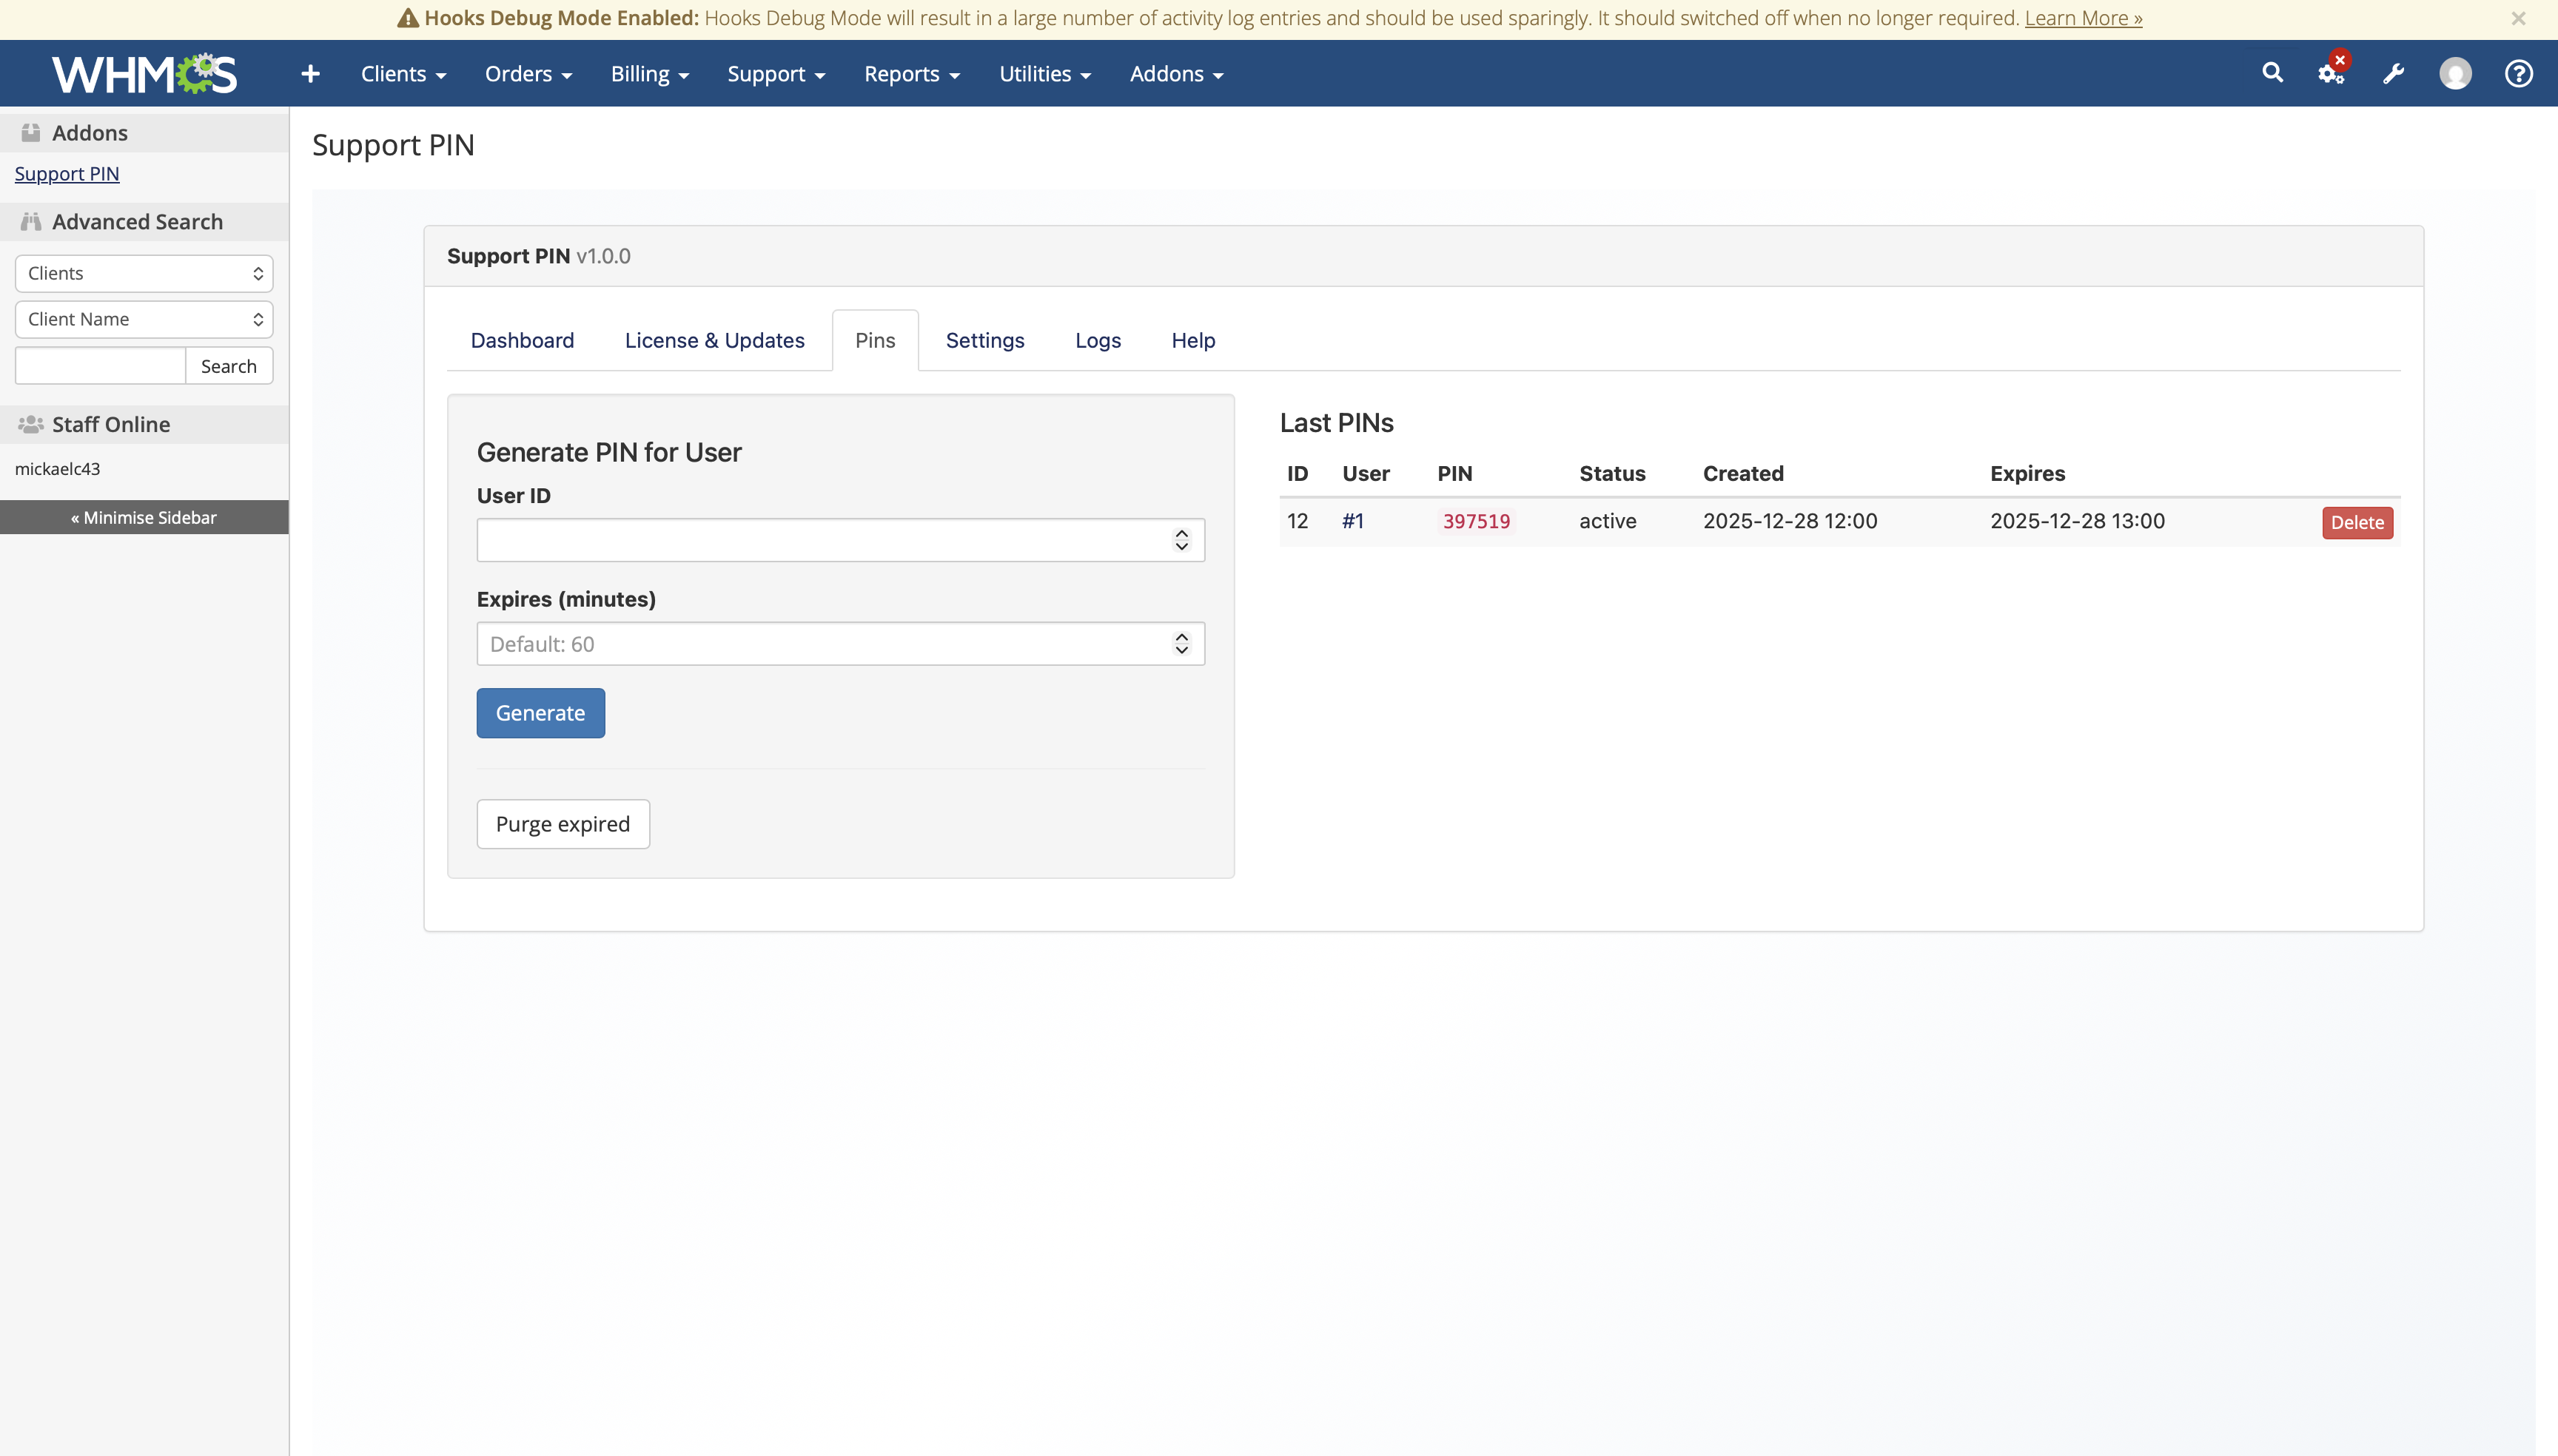Open the Clients search type selector

point(144,274)
